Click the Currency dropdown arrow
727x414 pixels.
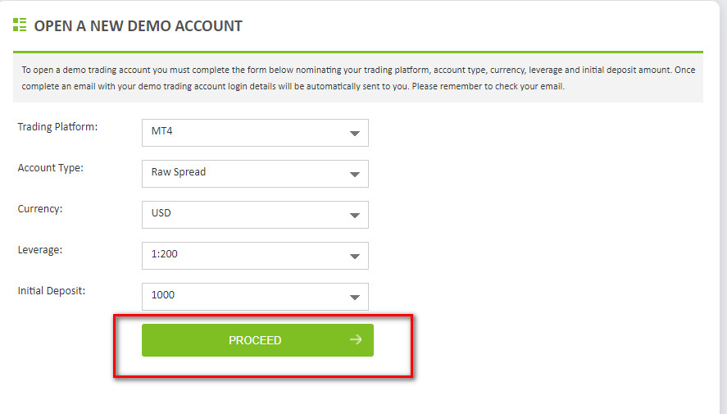point(354,215)
